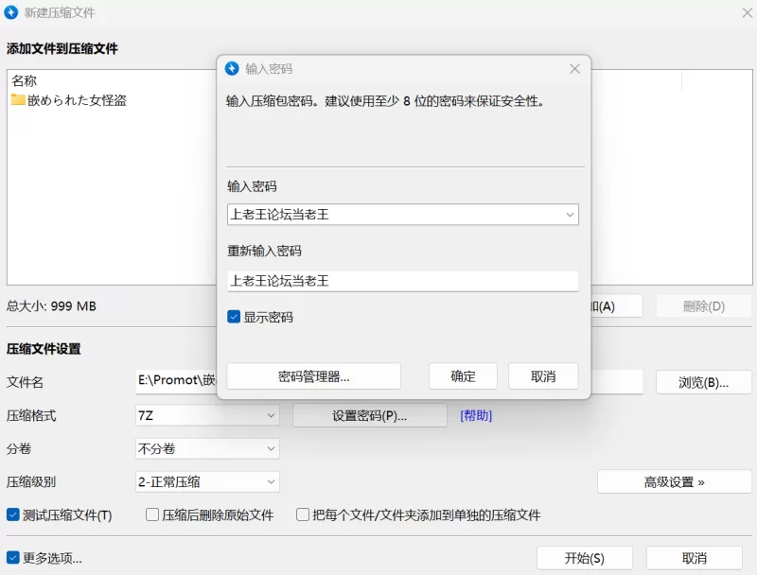Click the 文件名 path field
Screen dimensions: 757x575
coord(389,382)
